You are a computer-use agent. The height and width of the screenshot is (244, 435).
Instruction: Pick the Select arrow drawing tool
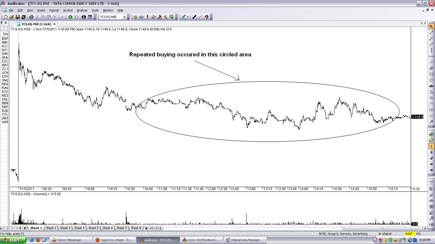[431, 27]
